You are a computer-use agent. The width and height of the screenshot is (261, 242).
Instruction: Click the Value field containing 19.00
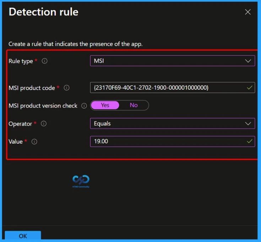tap(173, 141)
